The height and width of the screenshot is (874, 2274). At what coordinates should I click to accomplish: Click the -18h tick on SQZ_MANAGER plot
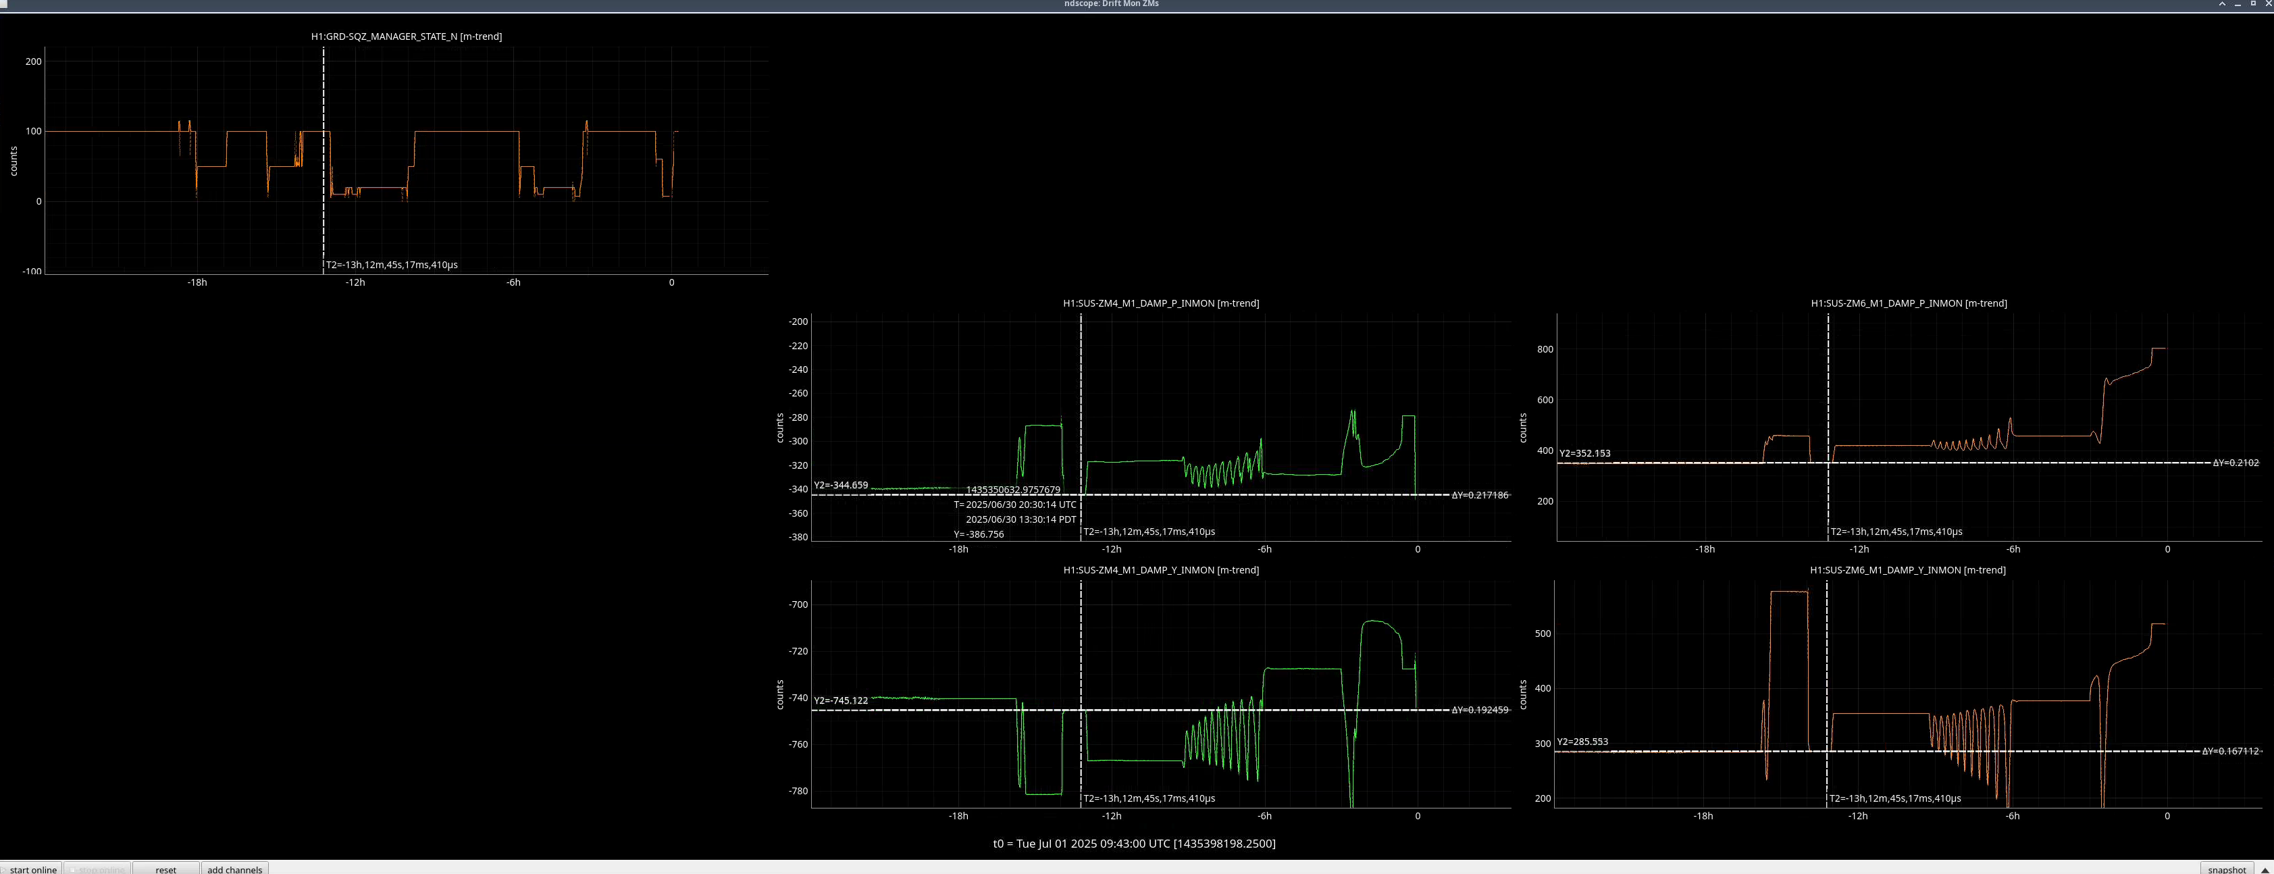(197, 282)
